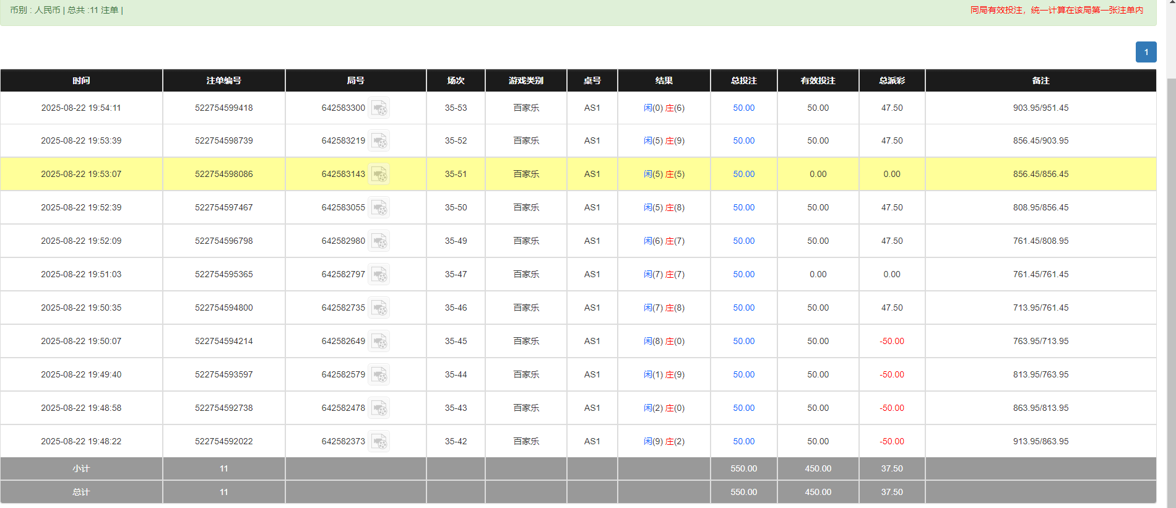Open video replay for round 642582478

(x=379, y=408)
